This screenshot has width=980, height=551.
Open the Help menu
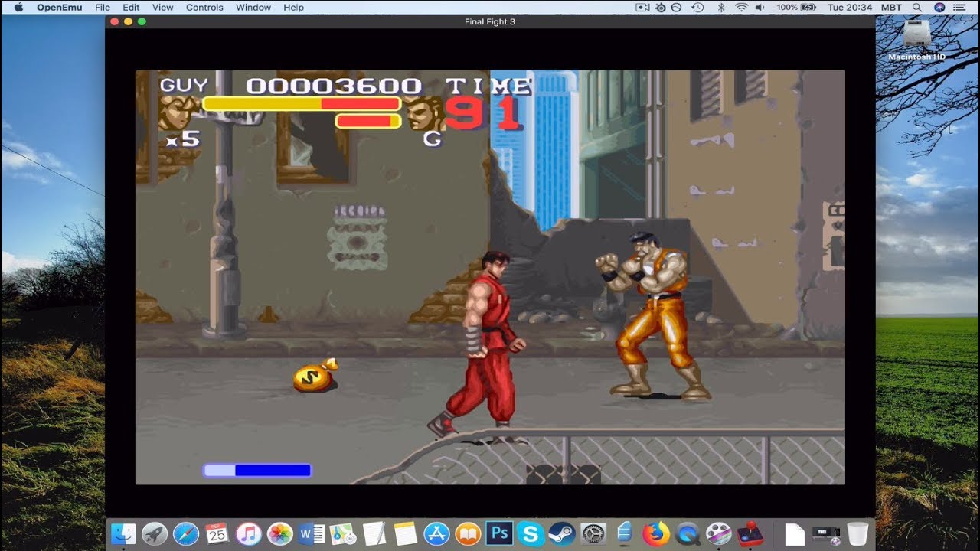click(x=294, y=7)
